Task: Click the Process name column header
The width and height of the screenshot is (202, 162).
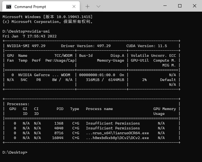Action: pyautogui.click(x=99, y=109)
